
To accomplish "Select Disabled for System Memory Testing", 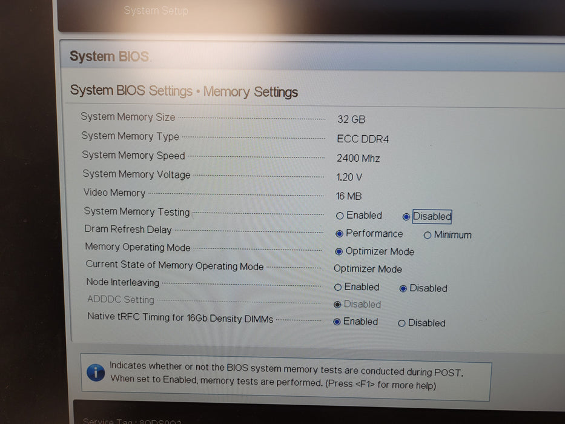I will tap(406, 217).
